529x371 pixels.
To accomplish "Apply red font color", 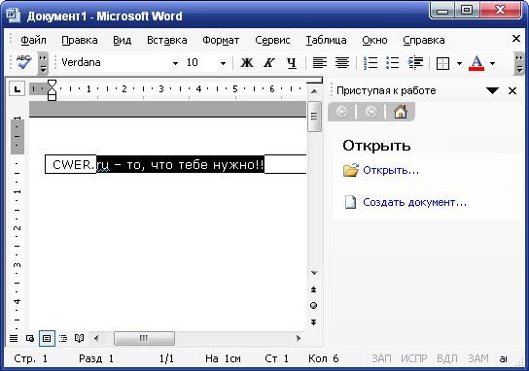I will [476, 63].
